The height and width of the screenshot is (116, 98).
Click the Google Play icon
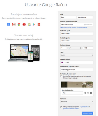34,24
